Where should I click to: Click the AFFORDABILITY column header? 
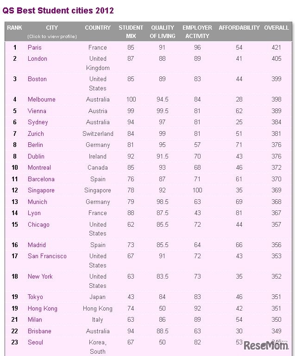(239, 28)
